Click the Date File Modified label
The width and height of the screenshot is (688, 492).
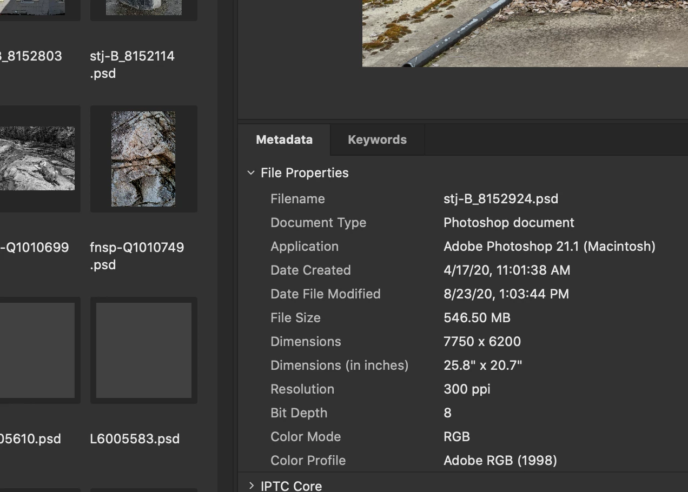pos(326,294)
